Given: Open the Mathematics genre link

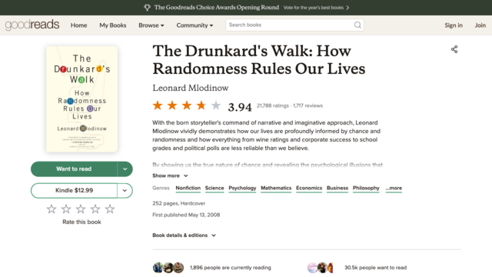Looking at the screenshot, I should click(276, 188).
